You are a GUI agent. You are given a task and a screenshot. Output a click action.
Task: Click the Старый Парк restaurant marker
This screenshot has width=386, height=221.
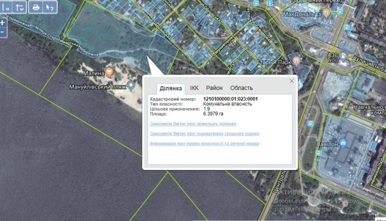click(x=297, y=61)
